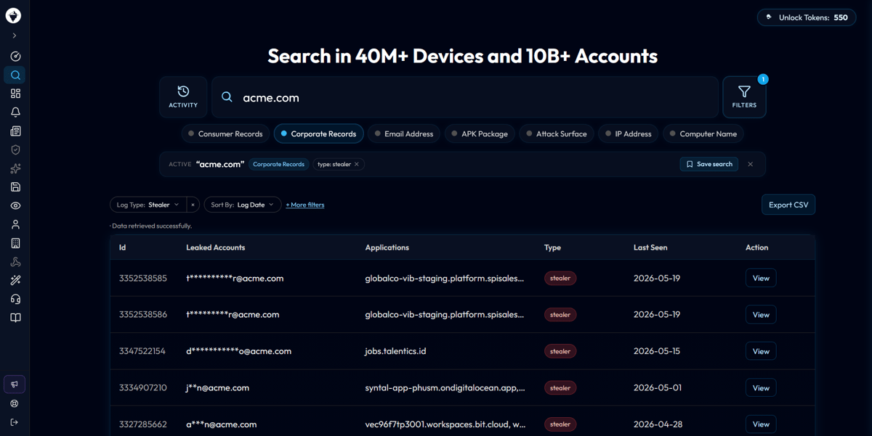The width and height of the screenshot is (872, 436).
Task: Click the date 2026-05-15
Action: [657, 351]
